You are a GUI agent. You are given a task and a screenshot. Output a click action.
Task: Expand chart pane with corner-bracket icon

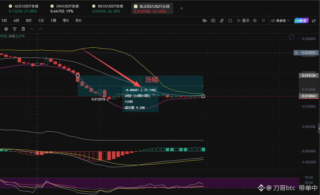click(292, 37)
